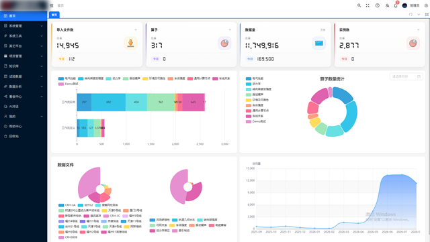Expand the 试验数据 chevron in sidebar
The image size is (430, 242).
click(x=42, y=76)
